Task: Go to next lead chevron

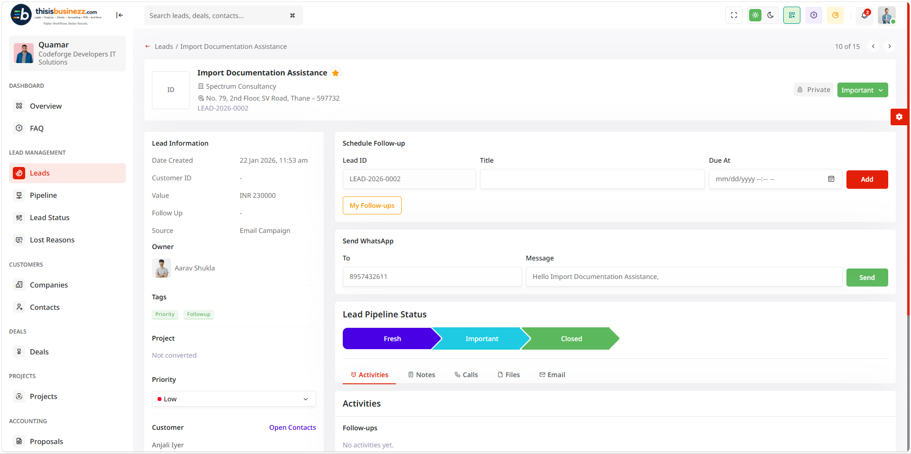Action: pos(890,46)
